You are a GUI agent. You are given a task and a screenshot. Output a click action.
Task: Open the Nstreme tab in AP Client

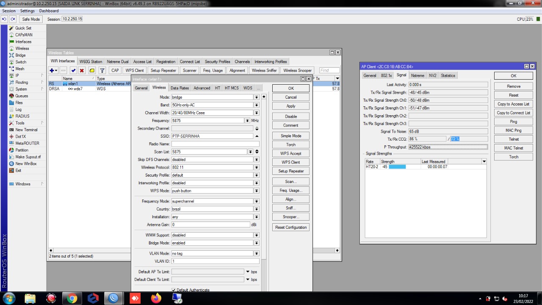coord(418,75)
